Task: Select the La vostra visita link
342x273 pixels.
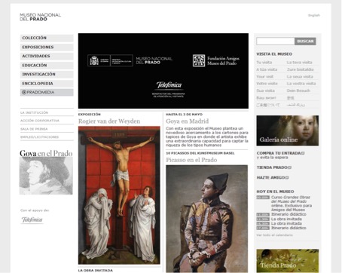Action: pyautogui.click(x=301, y=84)
